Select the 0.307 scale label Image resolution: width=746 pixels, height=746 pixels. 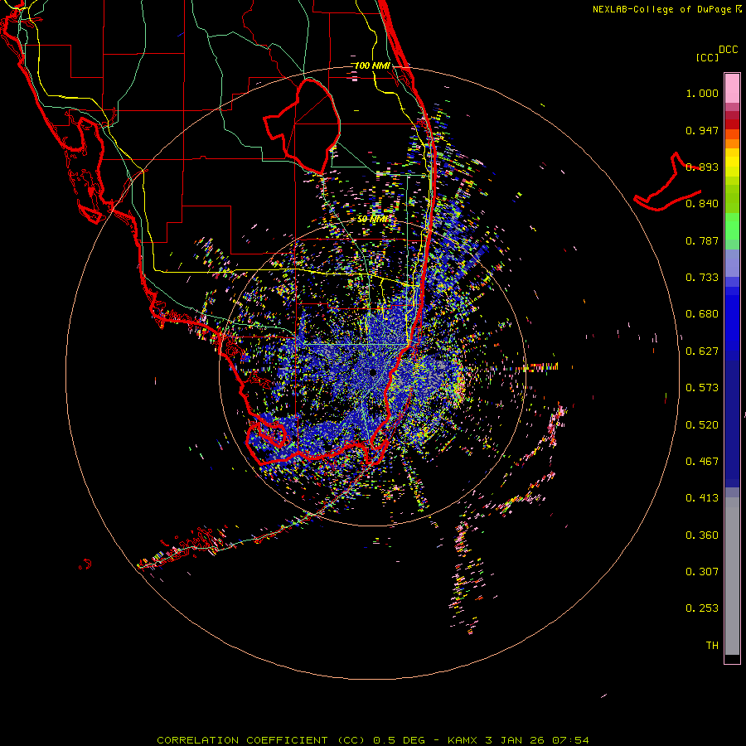[702, 572]
